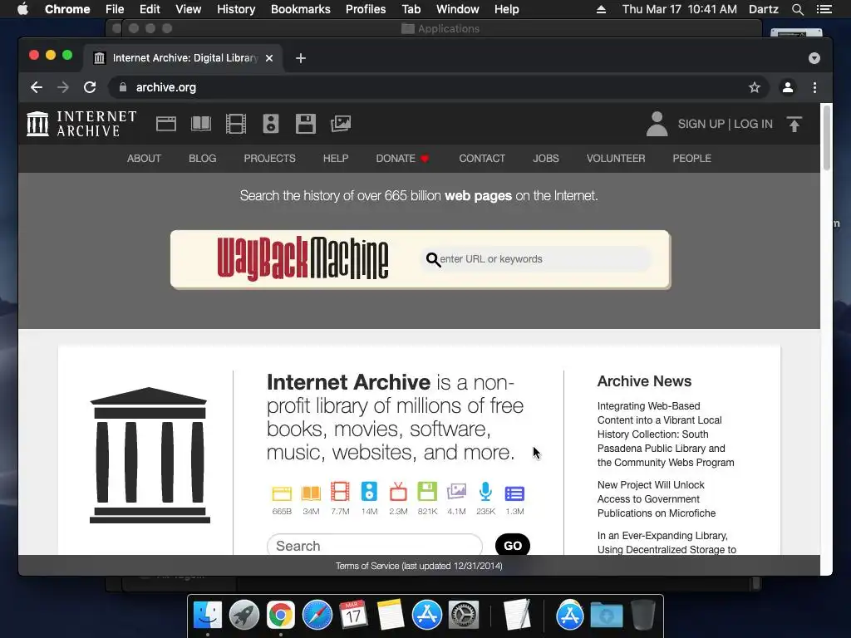Open the BLOG navigation item
Viewport: 851px width, 638px height.
[x=203, y=159]
